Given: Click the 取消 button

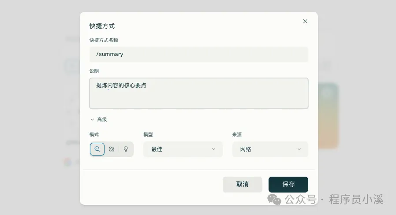Looking at the screenshot, I should (x=243, y=185).
